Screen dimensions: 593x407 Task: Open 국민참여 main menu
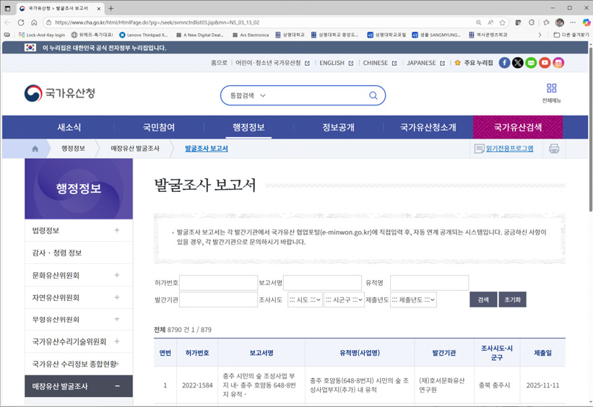click(x=159, y=127)
